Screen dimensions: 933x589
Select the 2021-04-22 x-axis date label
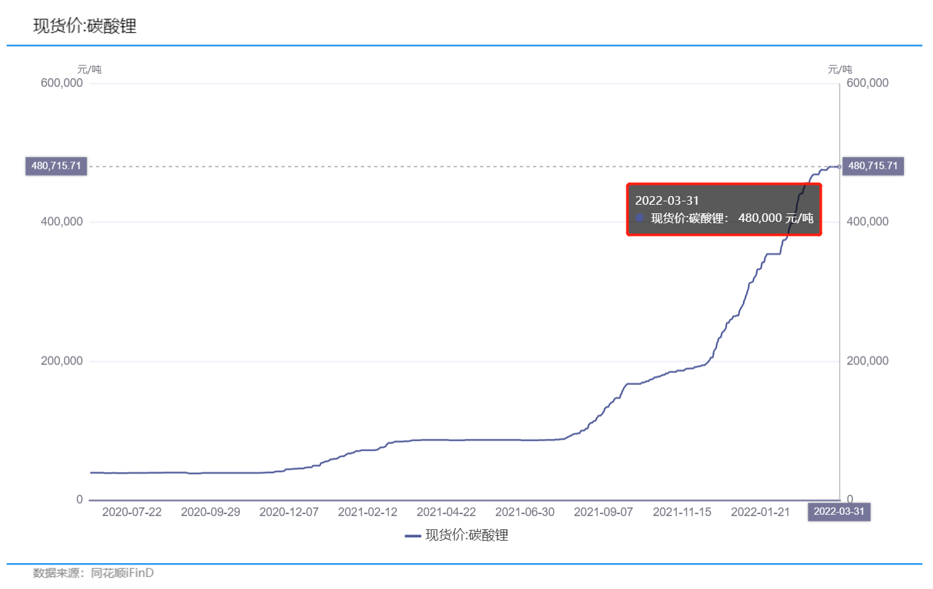[446, 512]
